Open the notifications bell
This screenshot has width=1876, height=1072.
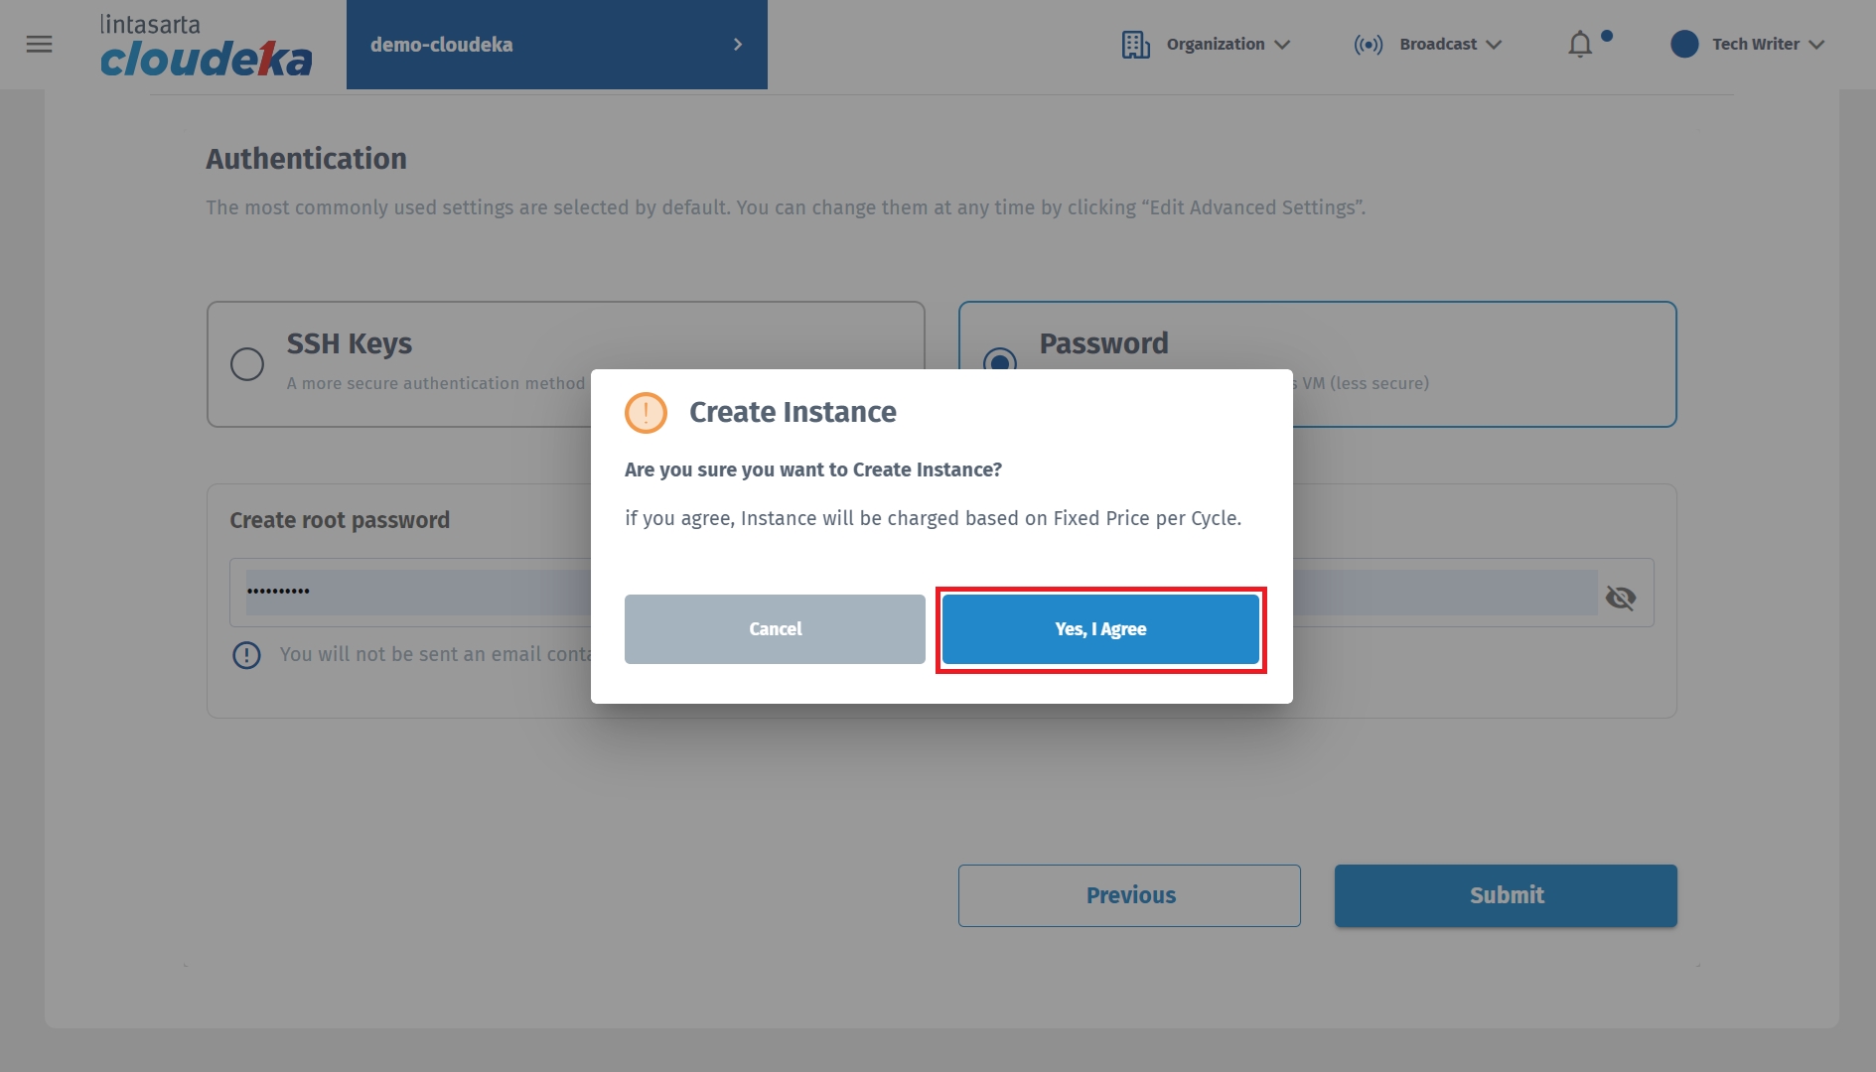[1580, 45]
